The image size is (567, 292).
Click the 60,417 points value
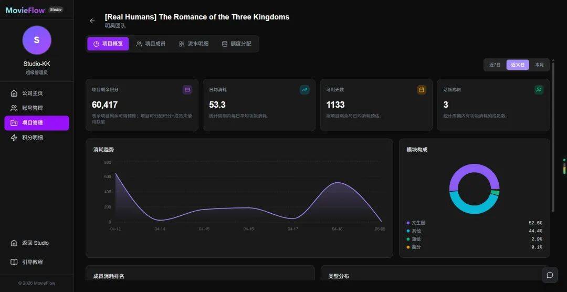click(104, 105)
